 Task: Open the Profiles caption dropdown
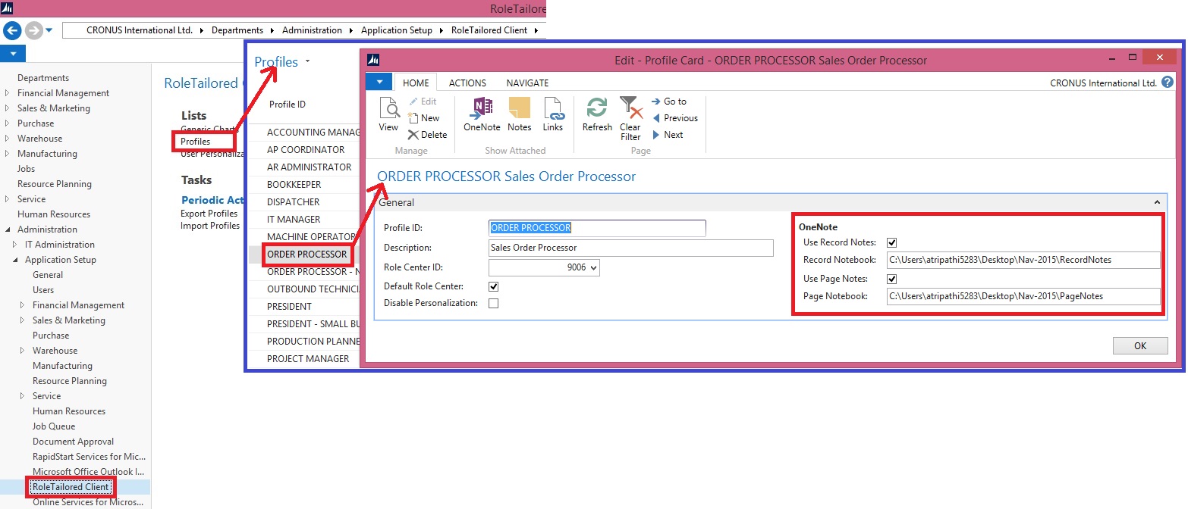pyautogui.click(x=306, y=61)
